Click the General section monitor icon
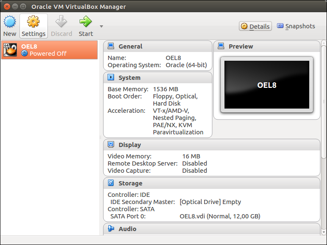The image size is (327, 245). (111, 46)
